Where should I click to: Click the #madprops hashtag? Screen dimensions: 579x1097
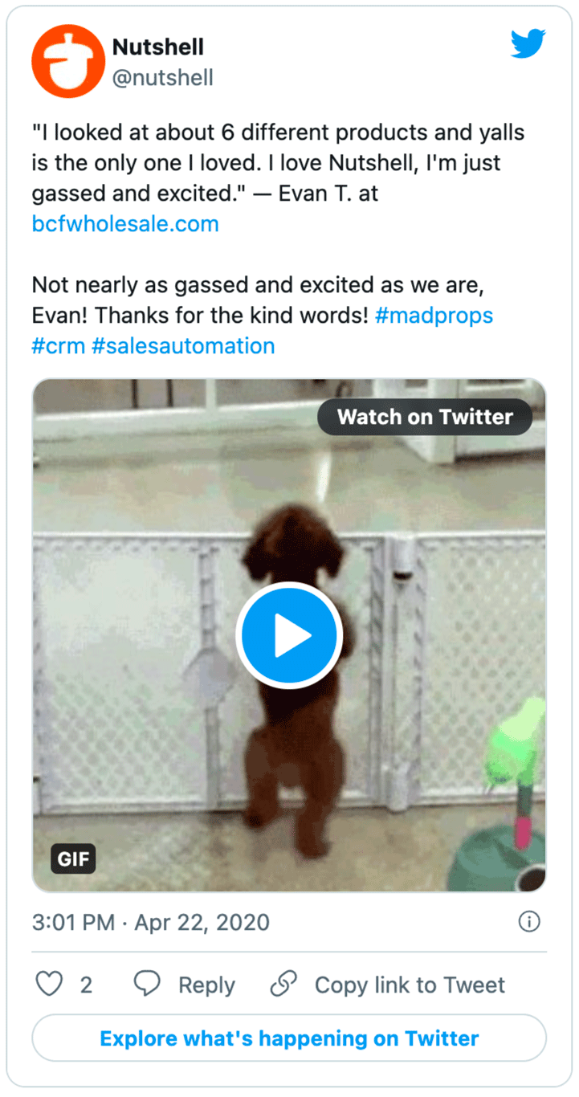coord(434,316)
